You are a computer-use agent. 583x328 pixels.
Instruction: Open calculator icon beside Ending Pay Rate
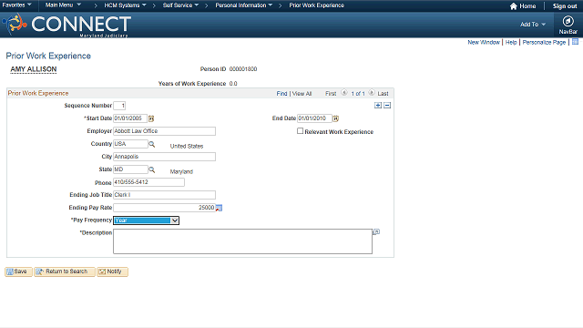[x=219, y=208]
